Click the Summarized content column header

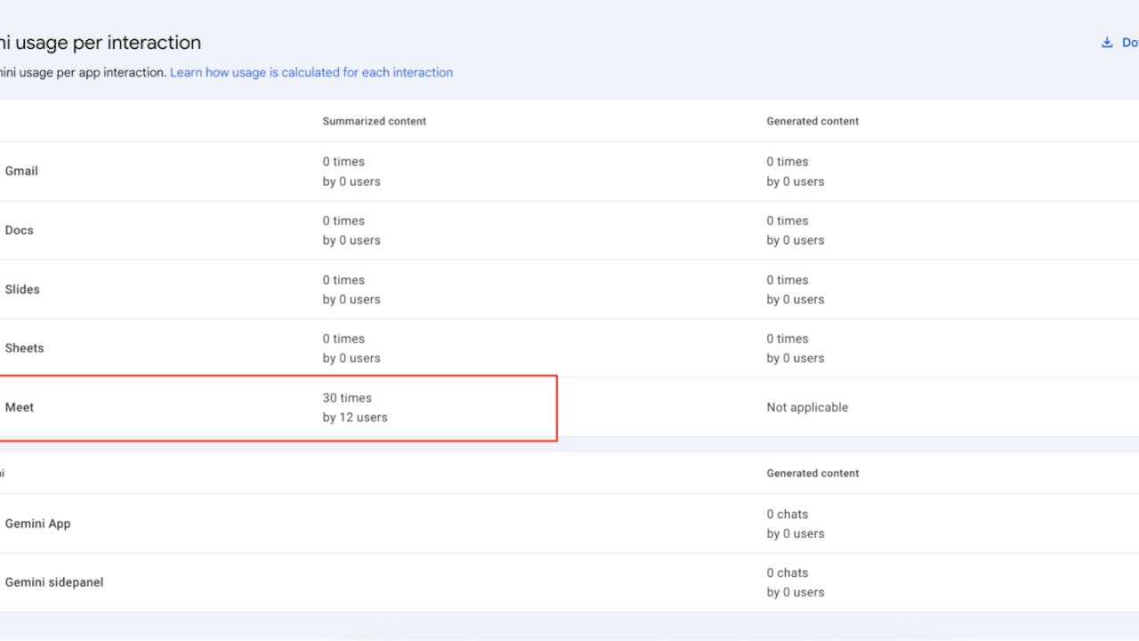click(374, 121)
